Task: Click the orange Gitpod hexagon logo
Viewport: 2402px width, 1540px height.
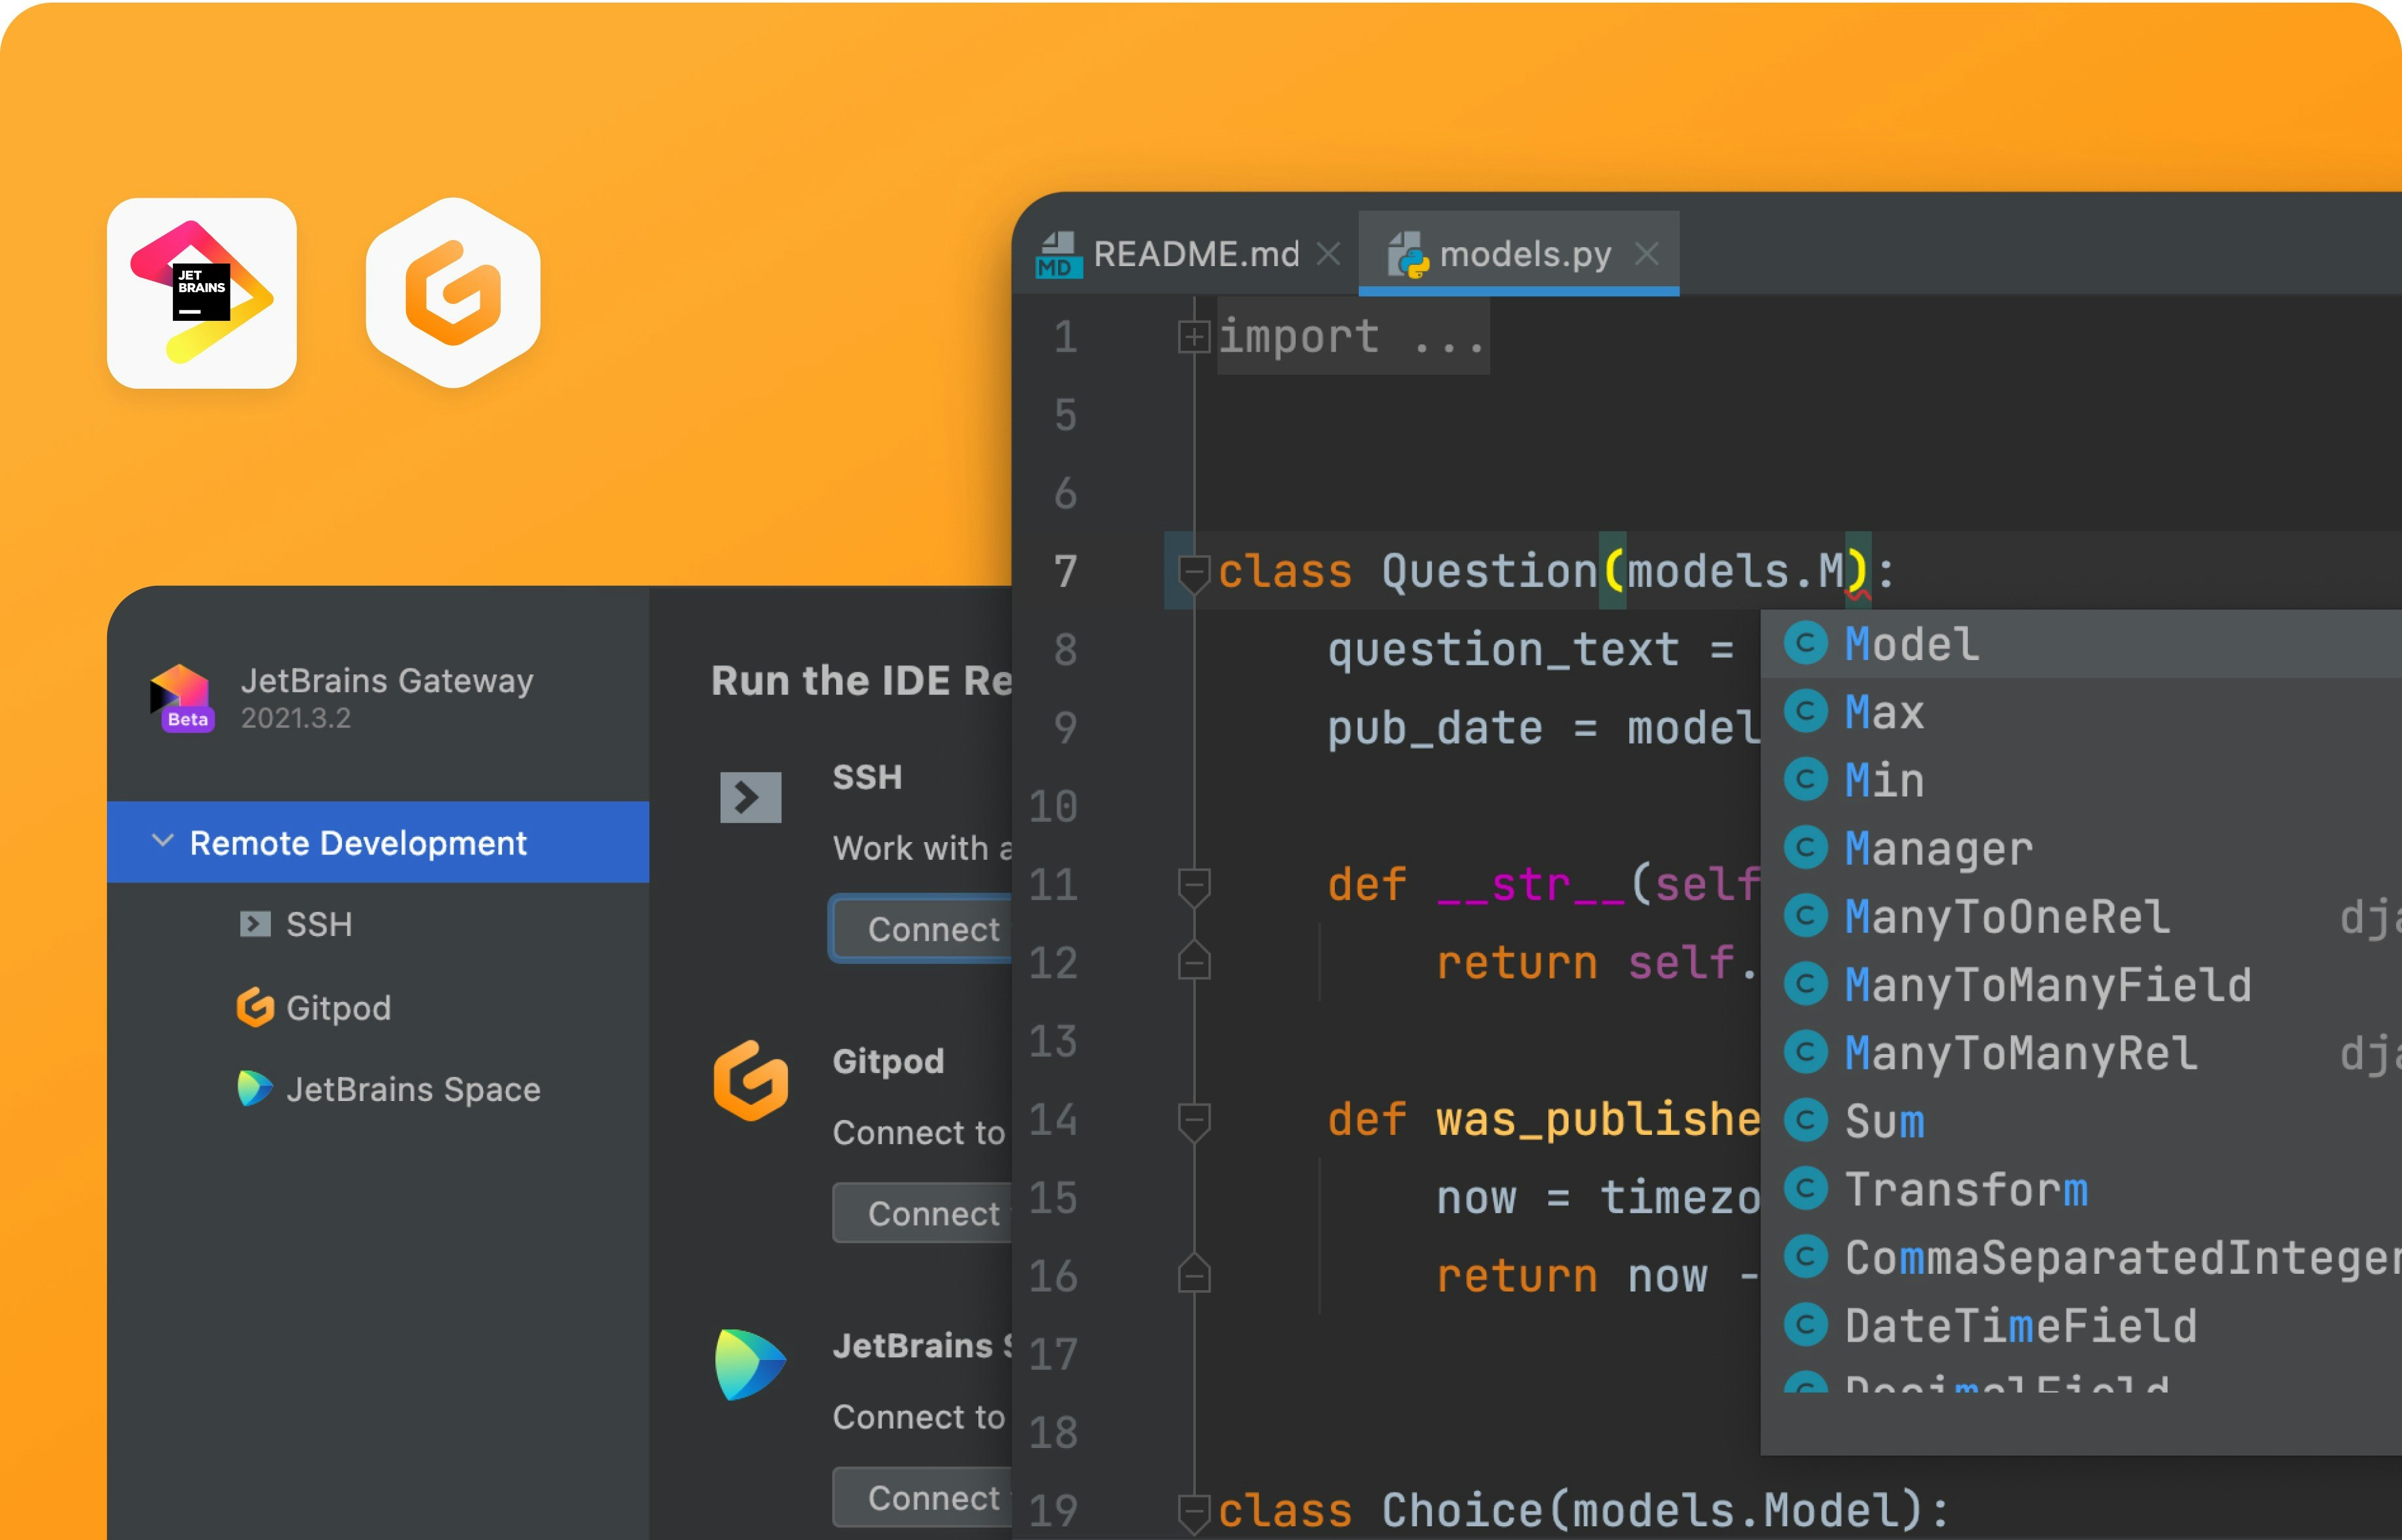Action: [453, 292]
